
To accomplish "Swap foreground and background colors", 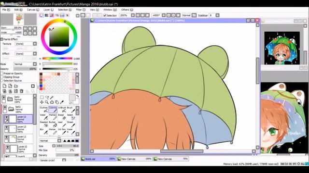I will (77, 96).
